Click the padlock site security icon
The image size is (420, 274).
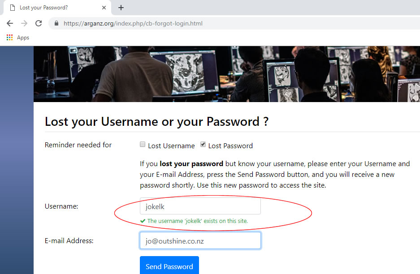coord(56,23)
